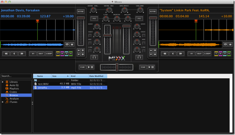
Task: Click deck 1 channel volume fader
Action: [107, 35]
